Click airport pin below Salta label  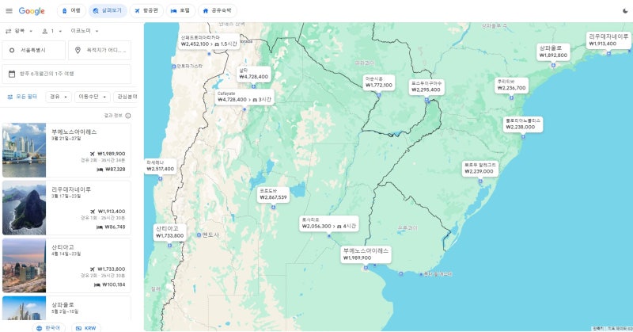(253, 86)
